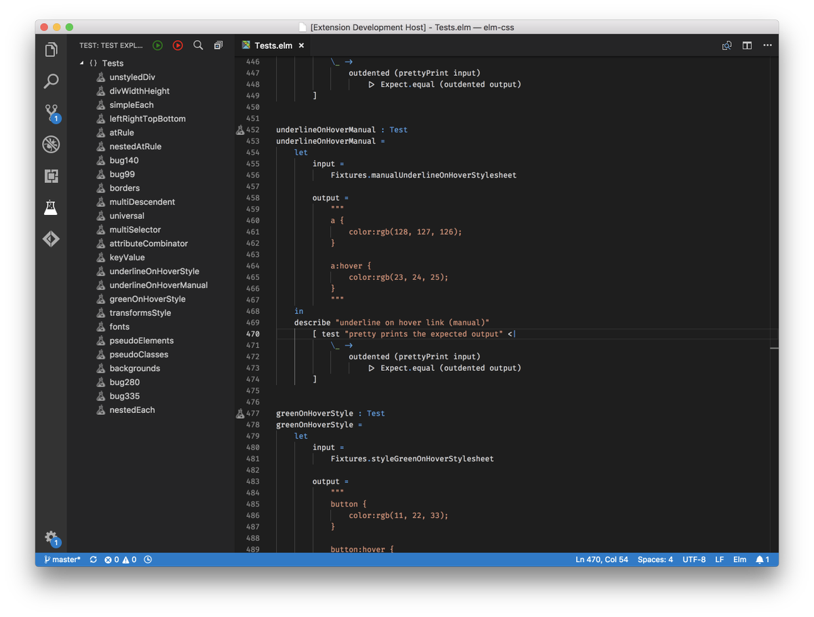Screen dimensions: 814x617
Task: Collapse all tests in the Test Explorer header
Action: (x=218, y=45)
